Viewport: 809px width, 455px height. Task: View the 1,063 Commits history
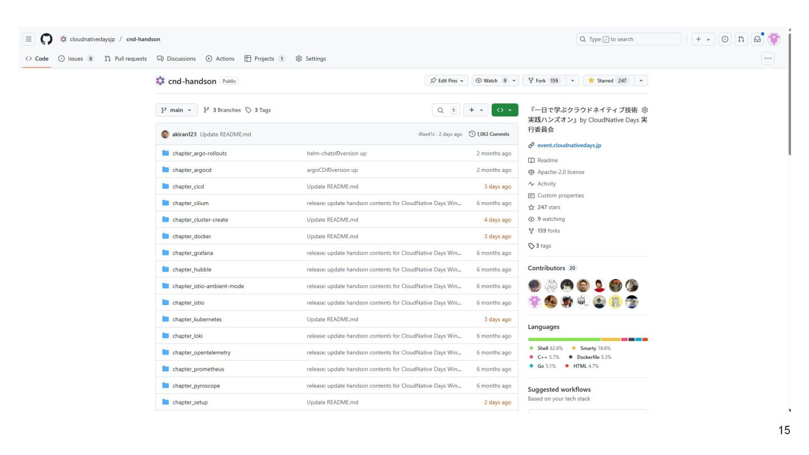coord(489,134)
